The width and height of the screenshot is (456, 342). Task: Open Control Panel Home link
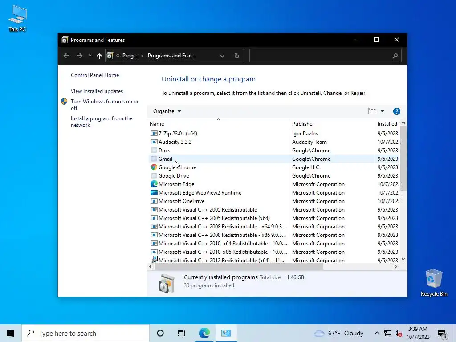coord(95,75)
